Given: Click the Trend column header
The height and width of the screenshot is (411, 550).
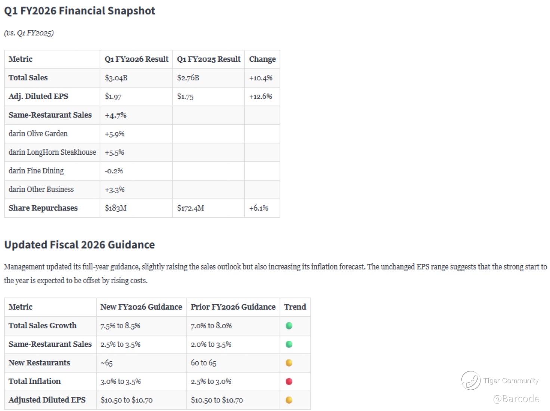Looking at the screenshot, I should click(295, 307).
